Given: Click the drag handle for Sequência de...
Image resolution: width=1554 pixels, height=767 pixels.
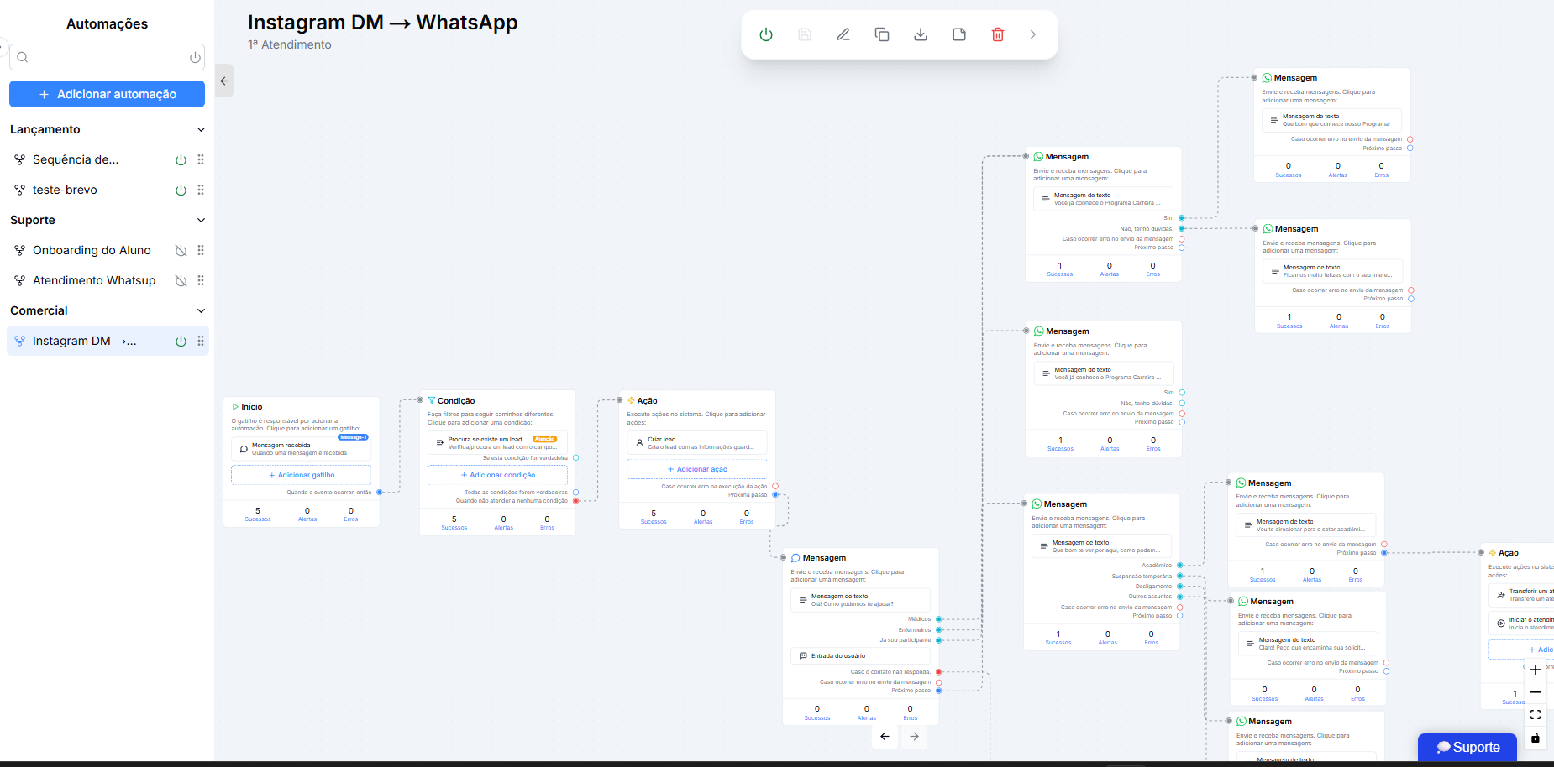Looking at the screenshot, I should point(201,159).
